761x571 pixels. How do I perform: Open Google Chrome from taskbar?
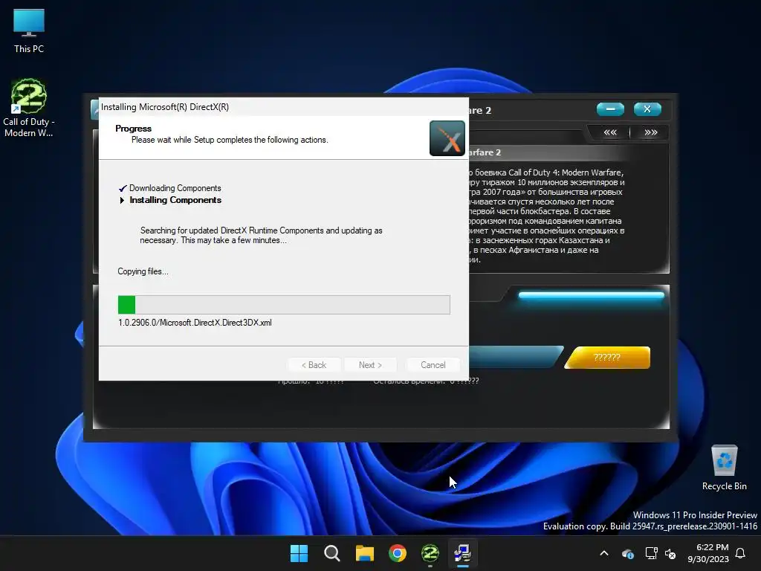coord(398,553)
